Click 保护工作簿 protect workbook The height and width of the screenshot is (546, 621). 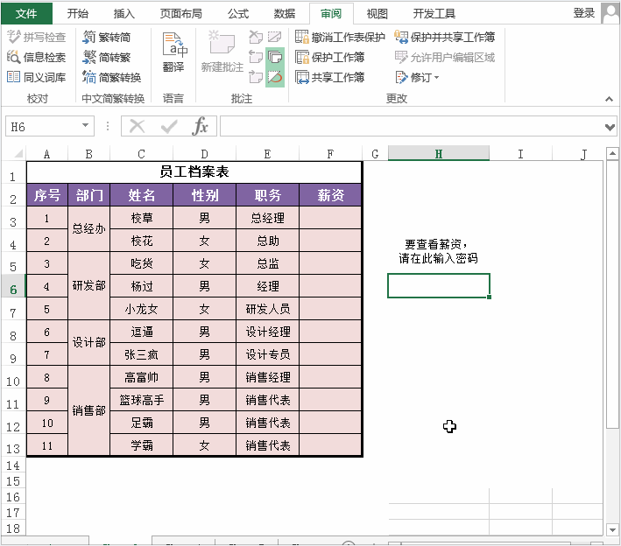click(330, 58)
